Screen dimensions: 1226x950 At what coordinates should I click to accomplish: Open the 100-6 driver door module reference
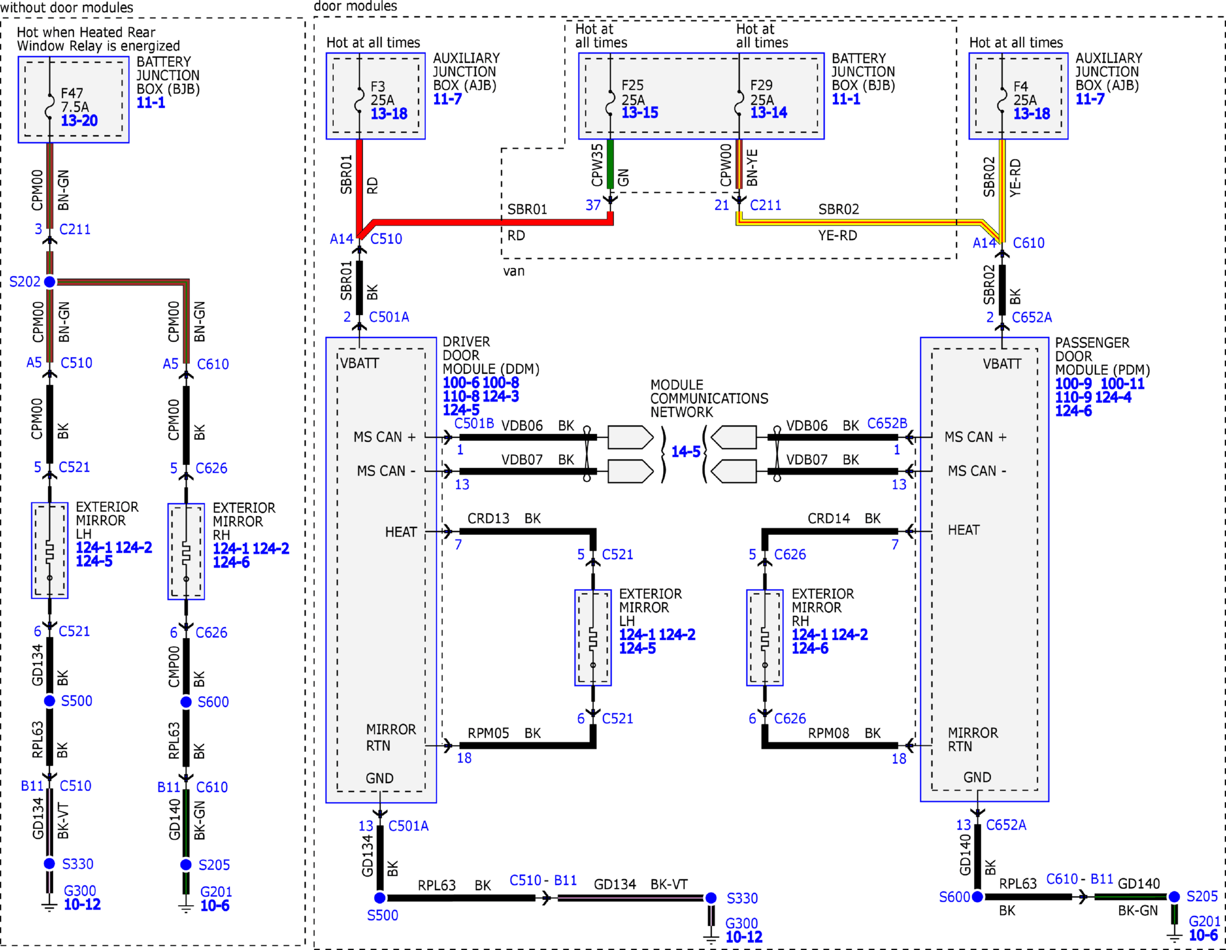(460, 383)
